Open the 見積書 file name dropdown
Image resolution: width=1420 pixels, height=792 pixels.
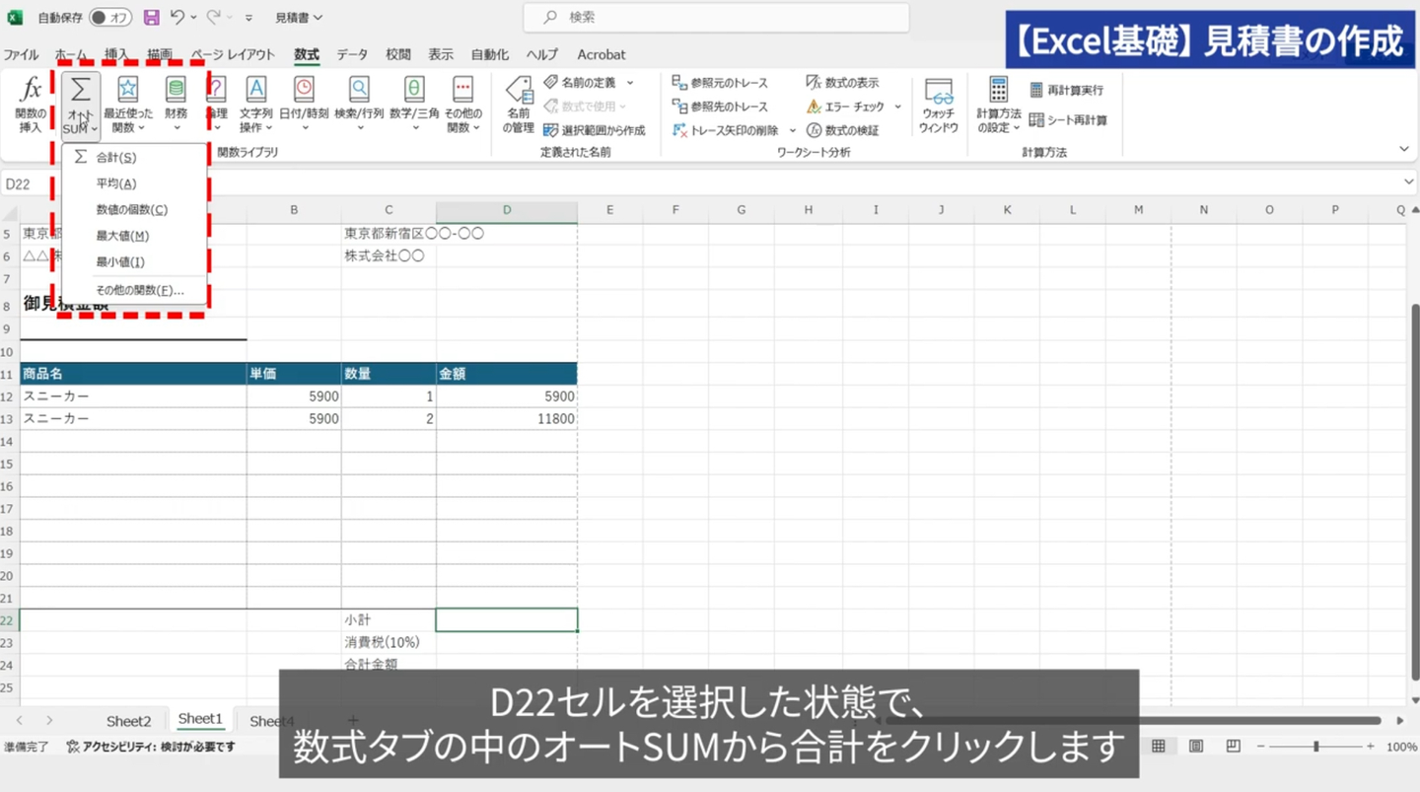pos(299,18)
